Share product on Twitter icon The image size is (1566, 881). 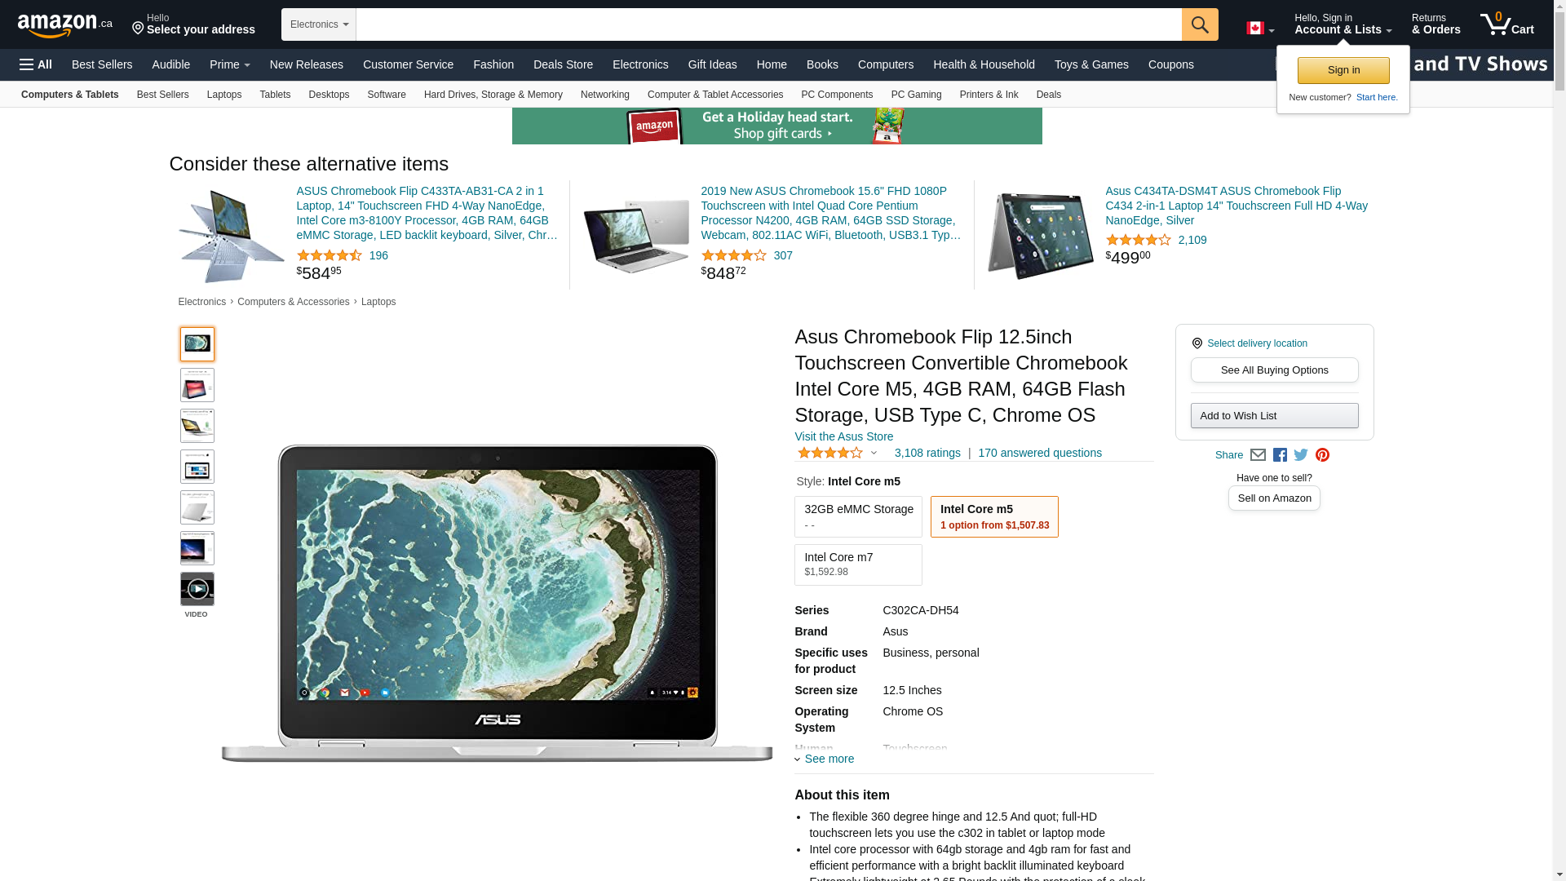[x=1301, y=455]
